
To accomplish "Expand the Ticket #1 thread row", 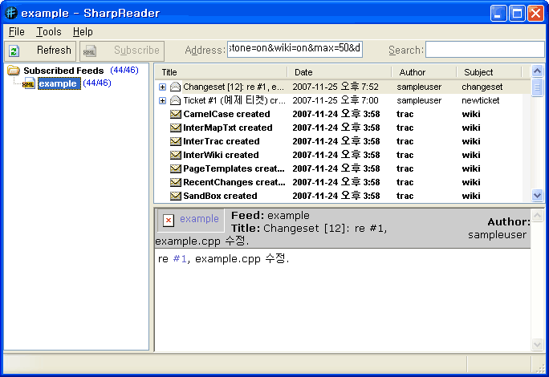I will click(x=162, y=100).
